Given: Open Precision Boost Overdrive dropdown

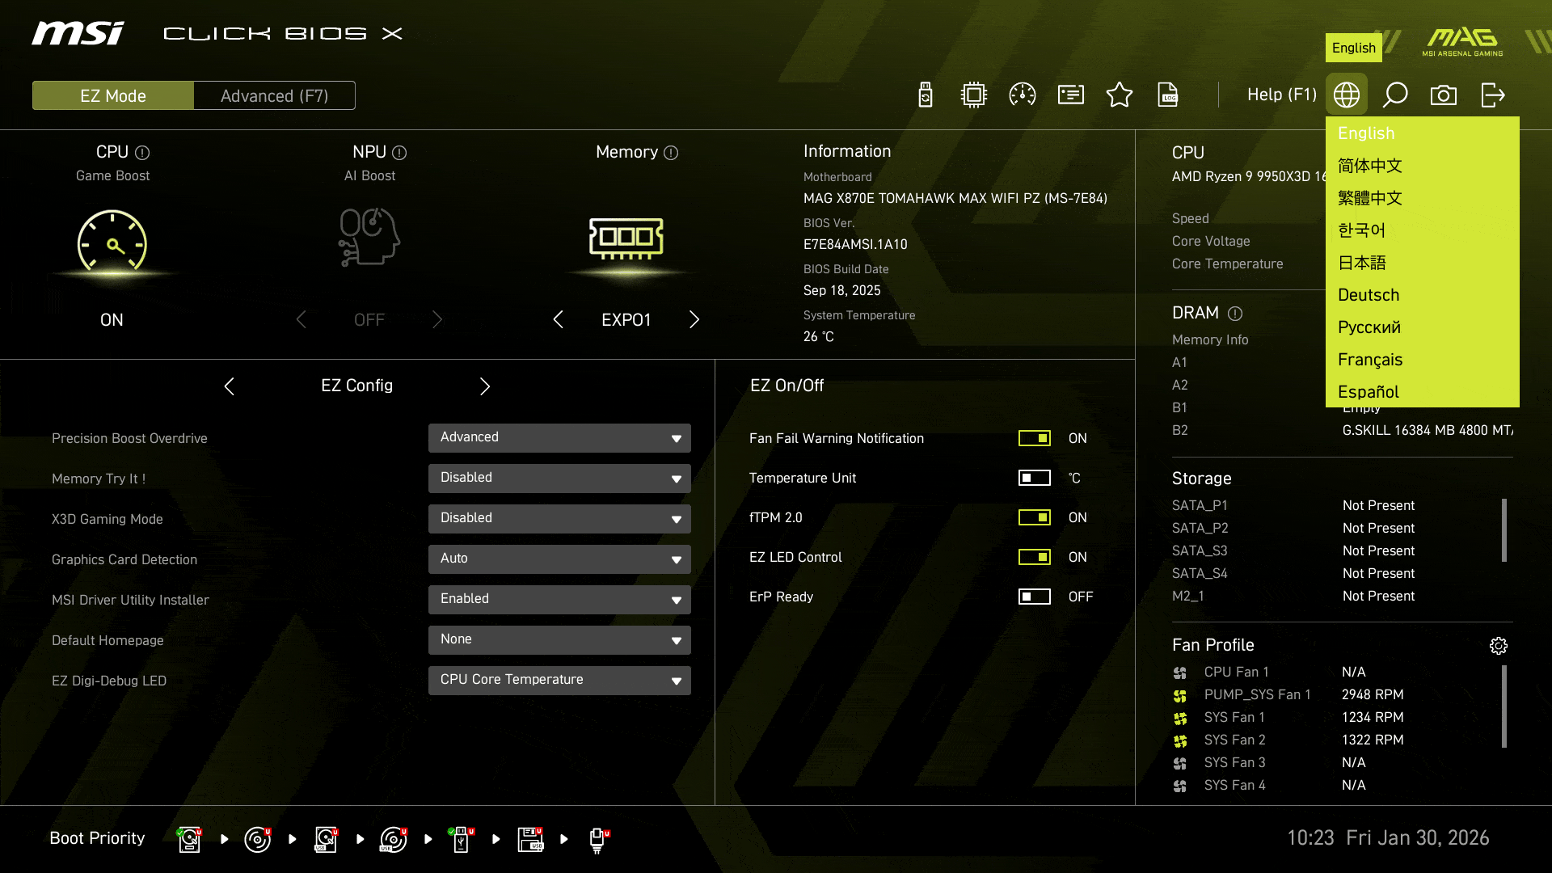Looking at the screenshot, I should (x=559, y=438).
